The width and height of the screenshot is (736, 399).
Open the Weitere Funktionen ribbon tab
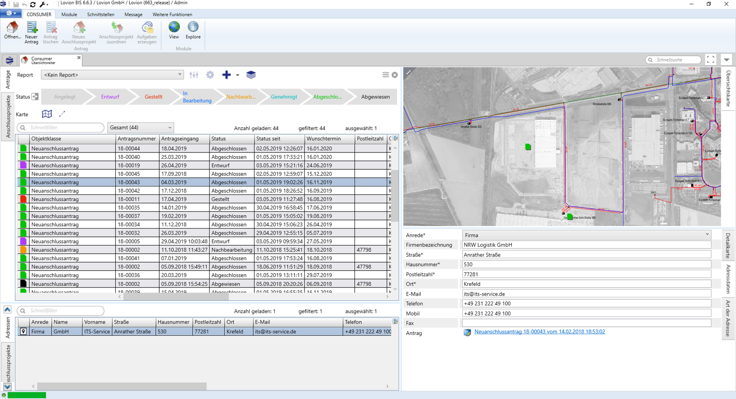(x=172, y=15)
